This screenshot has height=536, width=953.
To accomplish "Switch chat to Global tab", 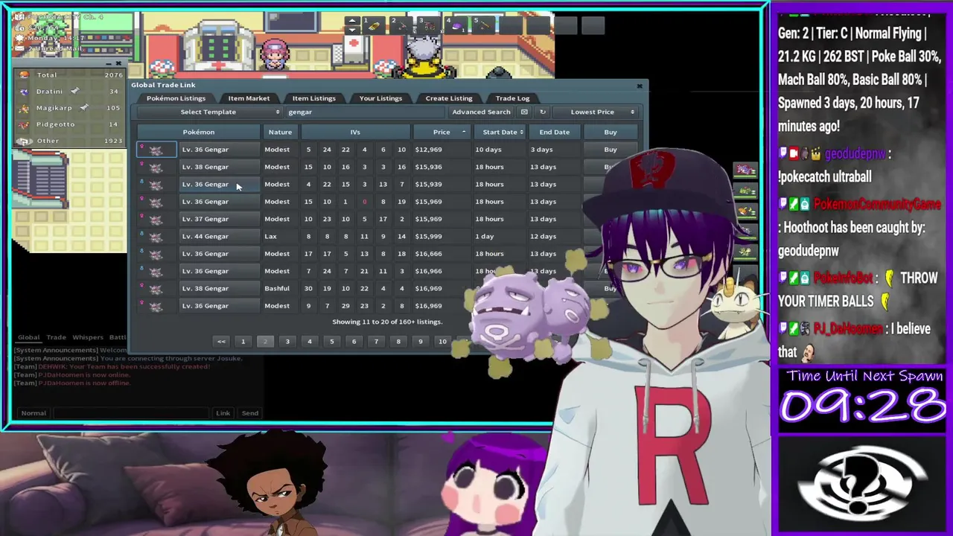I will 28,337.
